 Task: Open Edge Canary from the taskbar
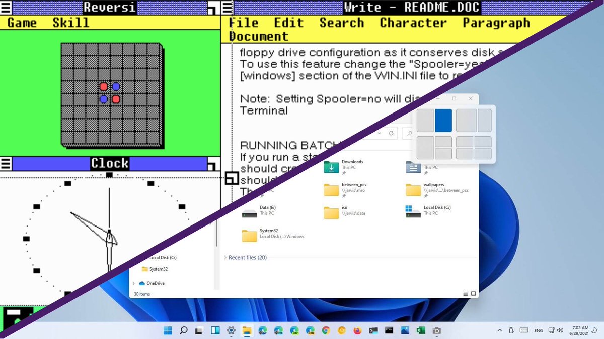click(x=309, y=330)
